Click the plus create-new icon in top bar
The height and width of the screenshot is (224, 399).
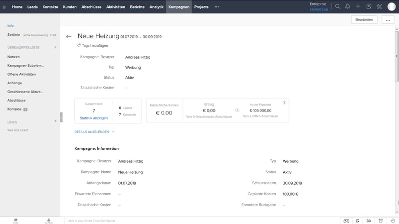(x=358, y=6)
